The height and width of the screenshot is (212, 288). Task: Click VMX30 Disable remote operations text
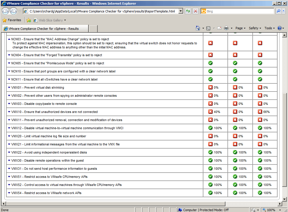click(x=48, y=160)
